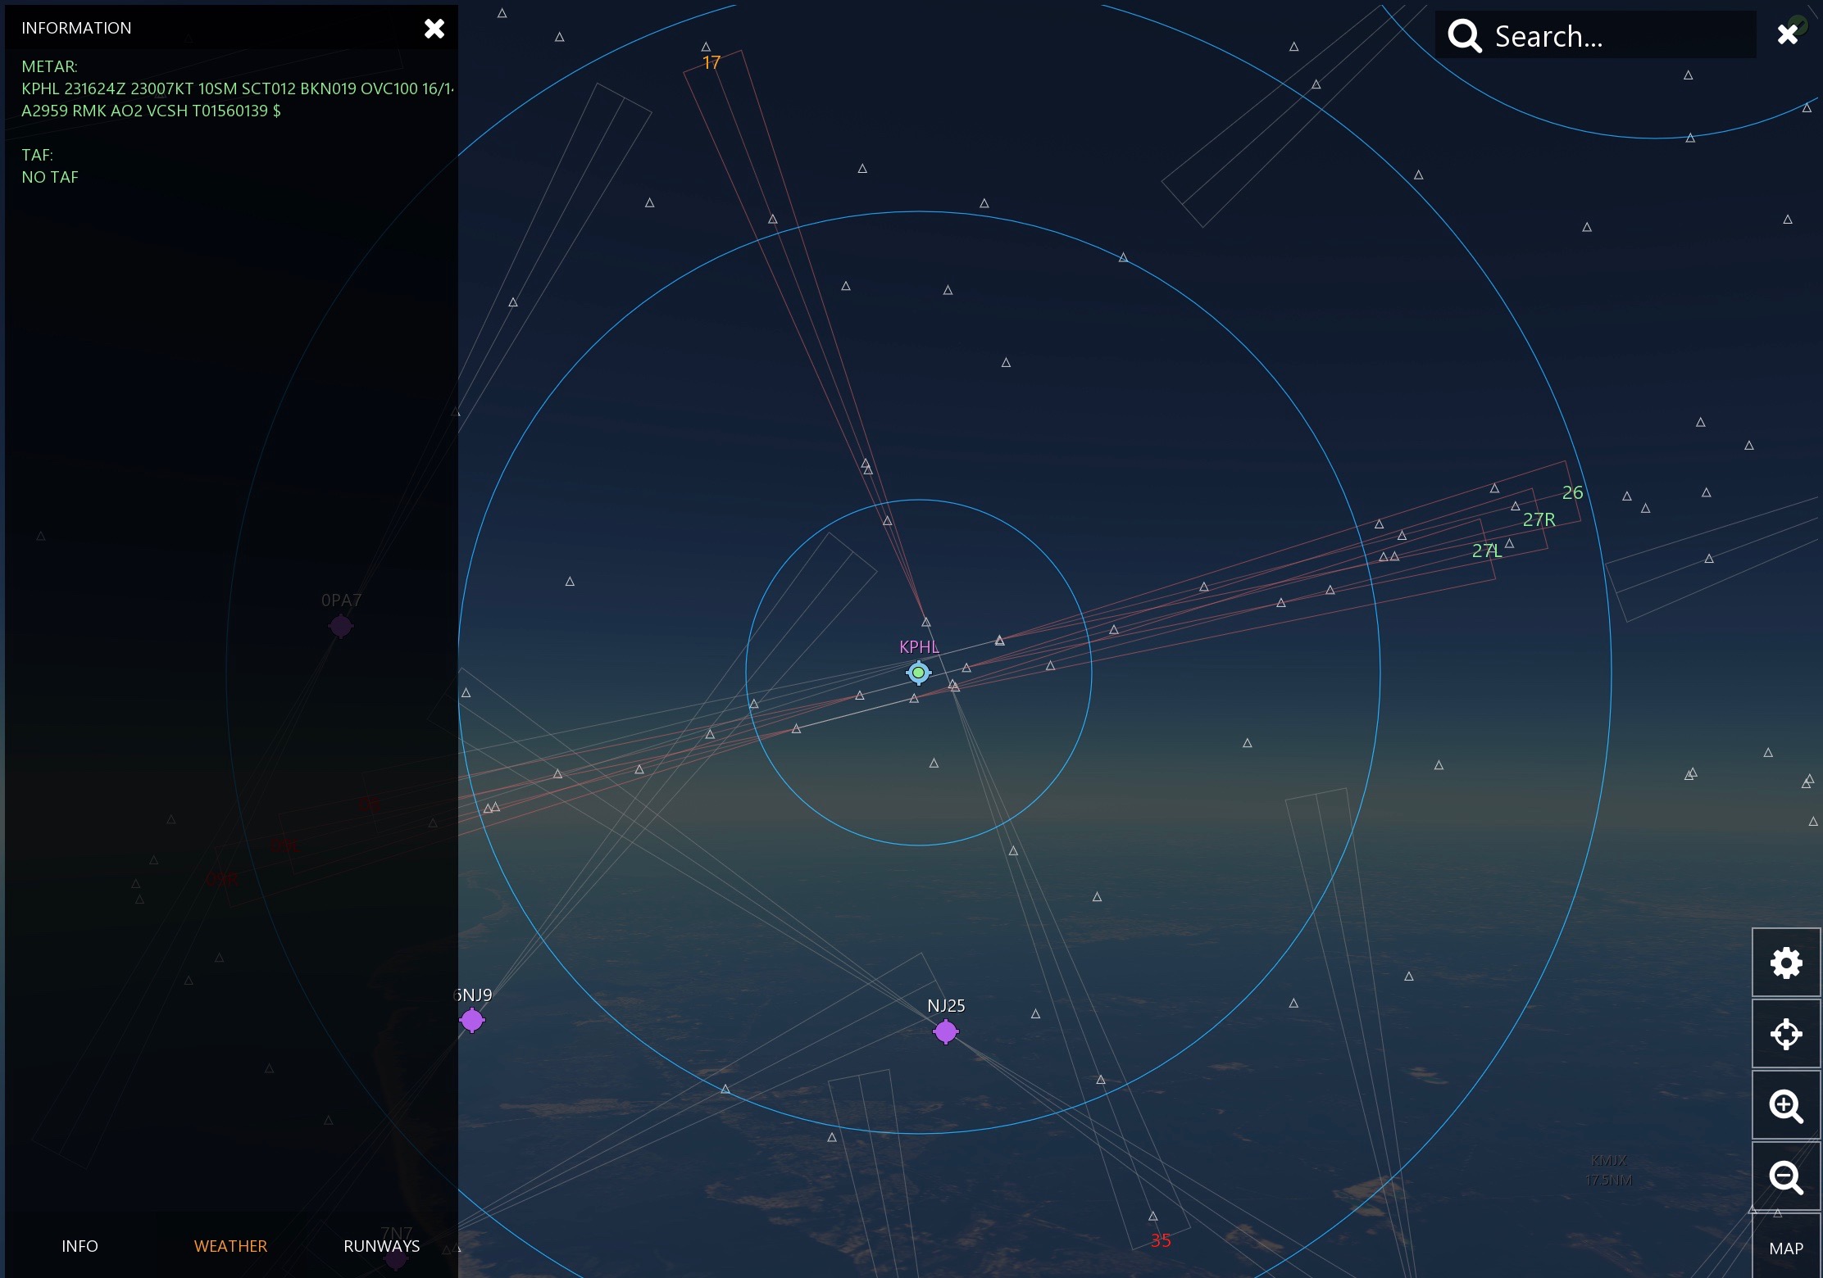Click the MAP button
This screenshot has width=1823, height=1278.
click(x=1785, y=1249)
